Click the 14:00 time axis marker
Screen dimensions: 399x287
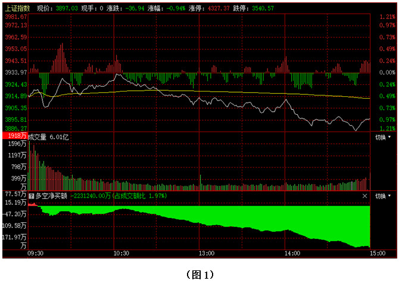(292, 253)
